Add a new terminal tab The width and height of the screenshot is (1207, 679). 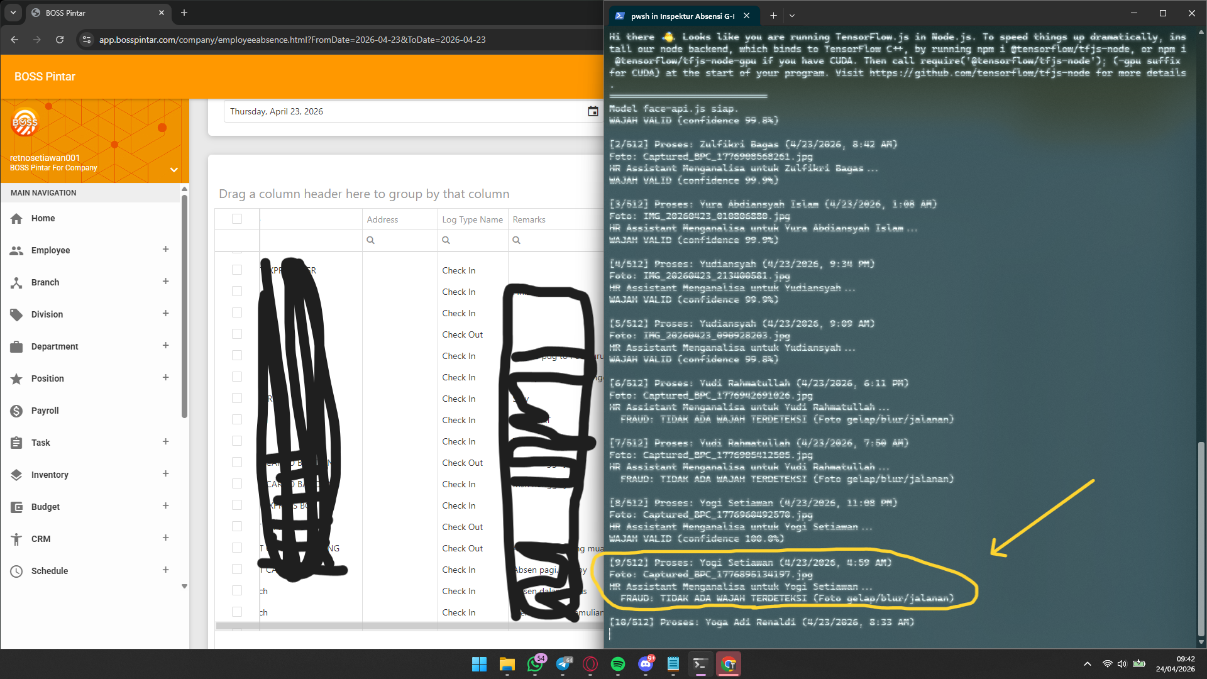[x=773, y=16]
